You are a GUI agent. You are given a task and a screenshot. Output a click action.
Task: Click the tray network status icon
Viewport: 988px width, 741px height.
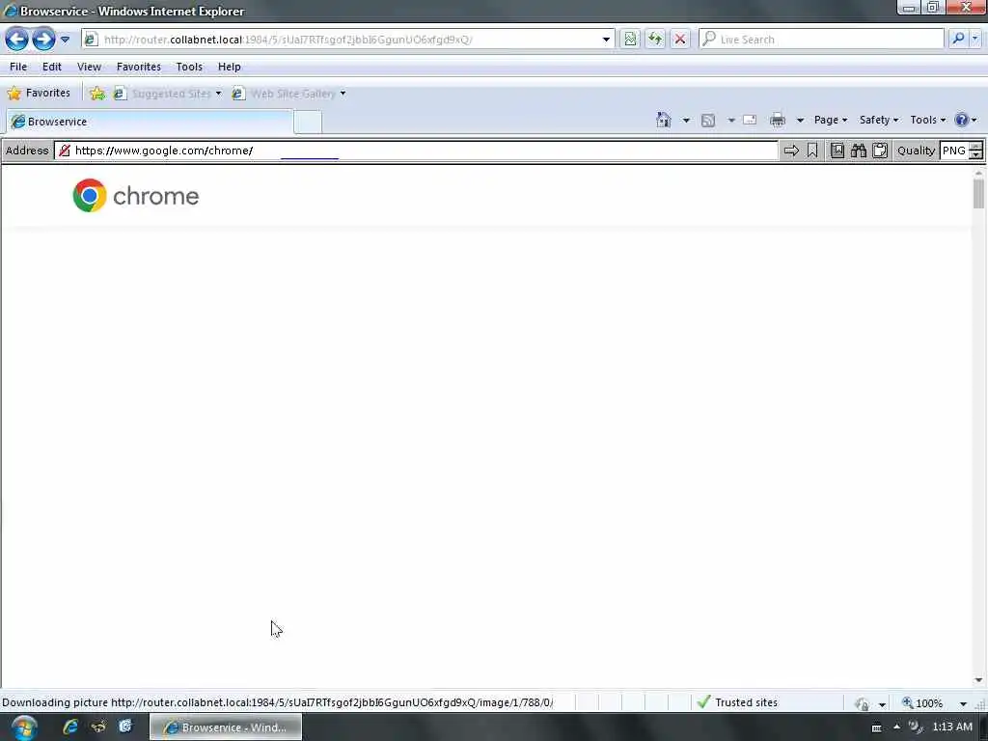(915, 727)
